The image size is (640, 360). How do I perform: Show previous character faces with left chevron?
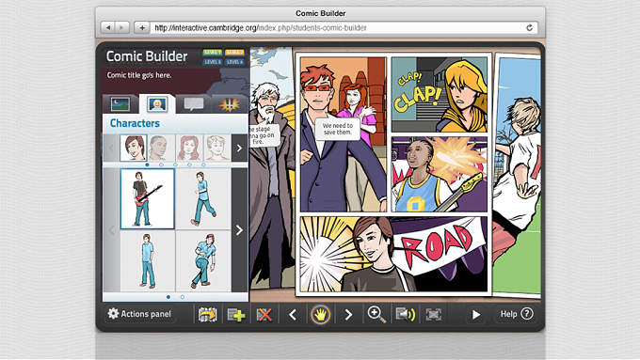111,148
